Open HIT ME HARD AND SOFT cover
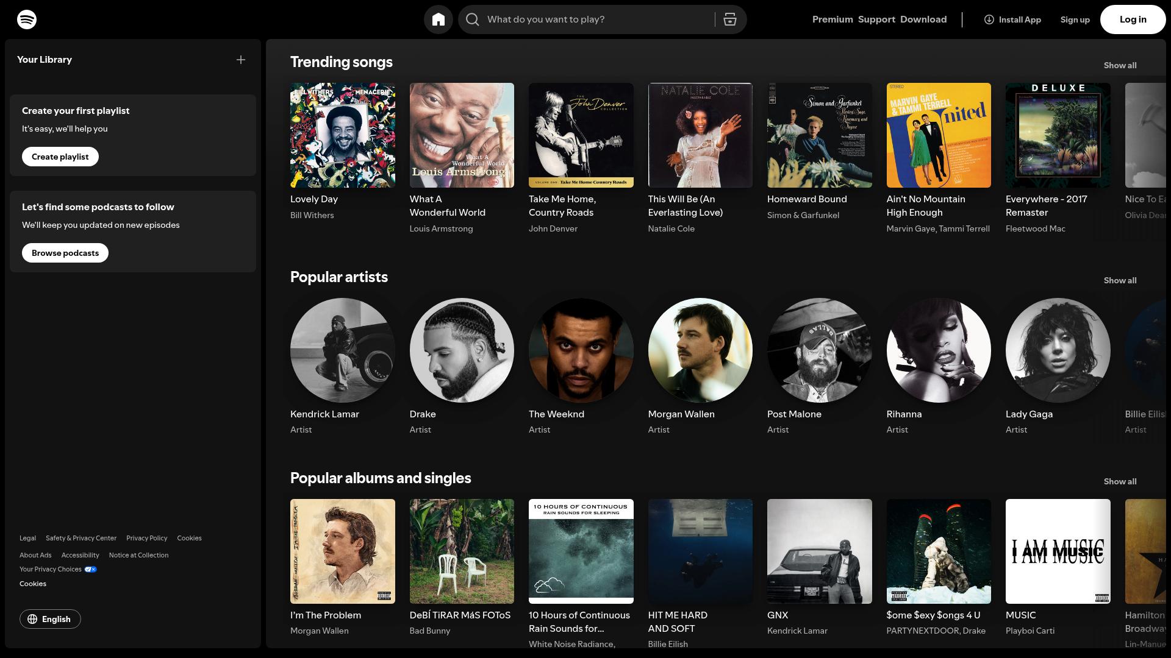 (700, 551)
